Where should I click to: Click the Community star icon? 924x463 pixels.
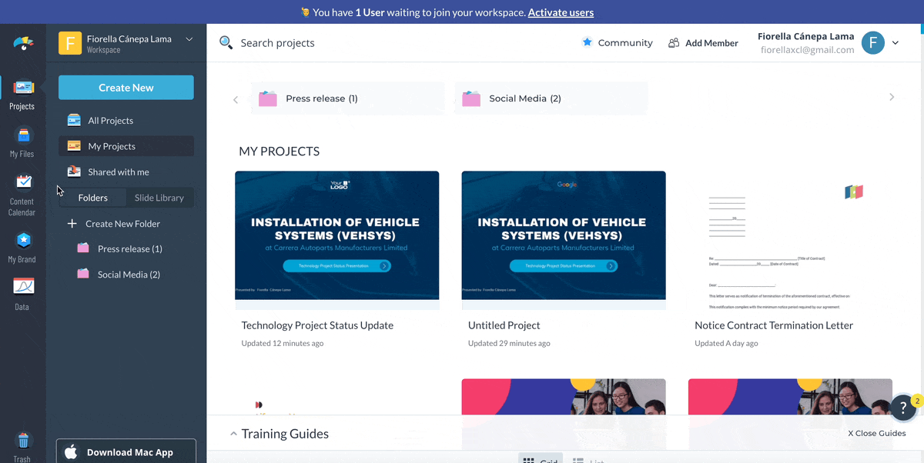click(x=587, y=42)
